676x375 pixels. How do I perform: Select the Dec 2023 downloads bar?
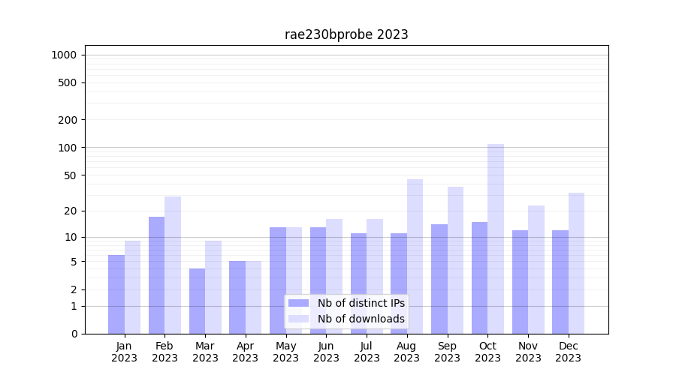(x=576, y=263)
